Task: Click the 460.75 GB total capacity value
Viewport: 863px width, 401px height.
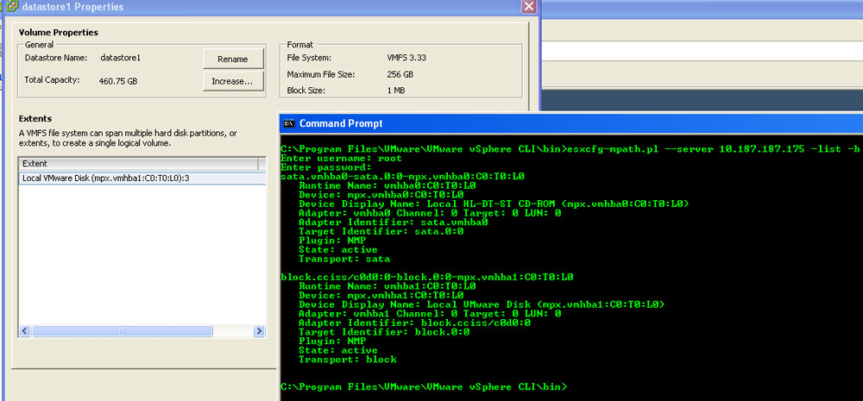Action: pos(118,81)
